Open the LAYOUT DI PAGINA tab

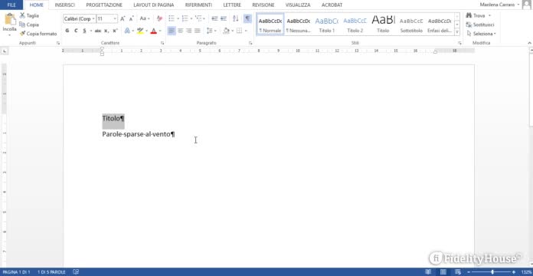coord(154,5)
